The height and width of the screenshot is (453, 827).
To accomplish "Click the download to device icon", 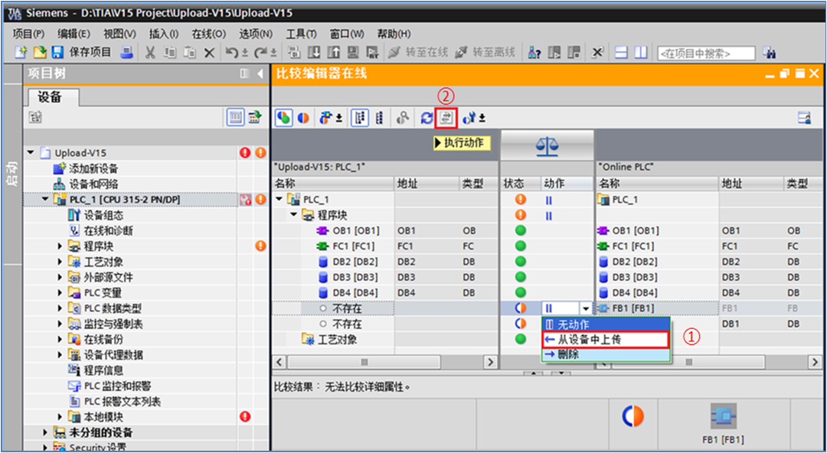I will pyautogui.click(x=315, y=52).
